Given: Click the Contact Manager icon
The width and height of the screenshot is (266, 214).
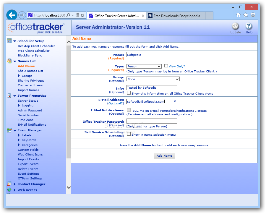Looking at the screenshot, I should pyautogui.click(x=9, y=184).
